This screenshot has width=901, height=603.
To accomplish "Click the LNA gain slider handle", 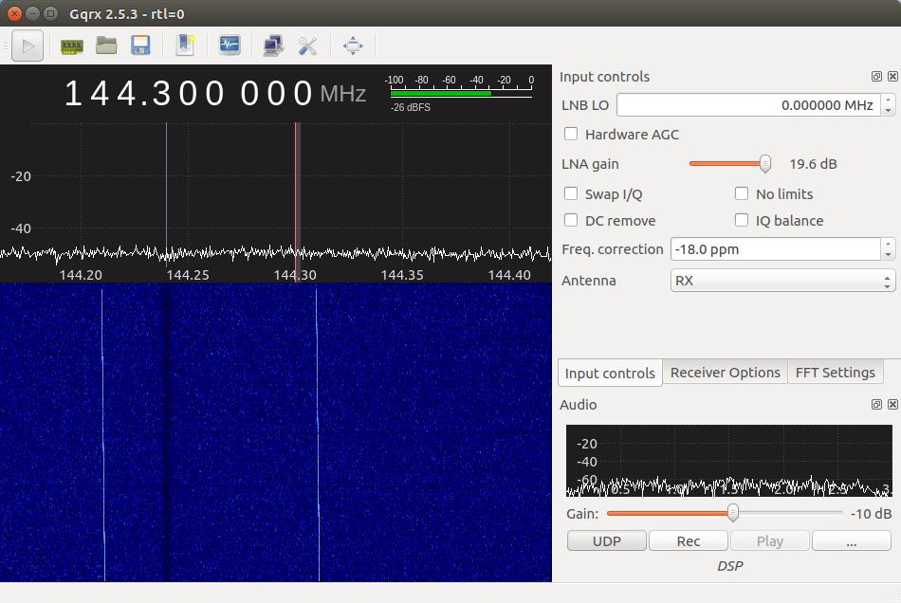I will [764, 164].
